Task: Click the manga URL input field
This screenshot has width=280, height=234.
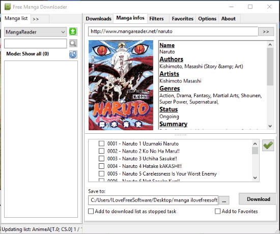Action: [x=173, y=32]
